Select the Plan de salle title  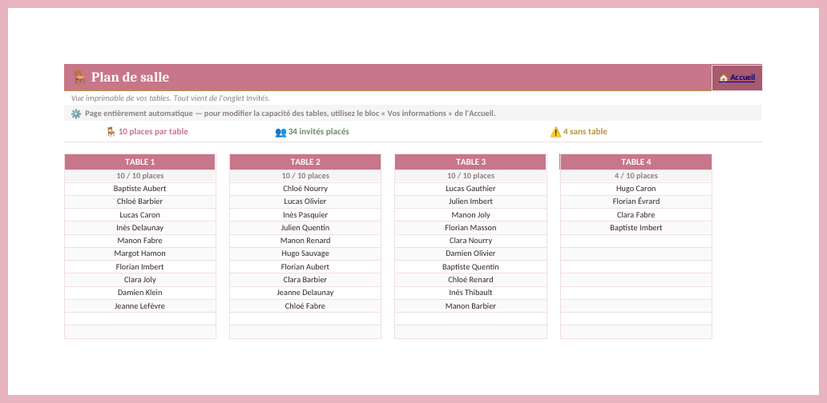[131, 78]
